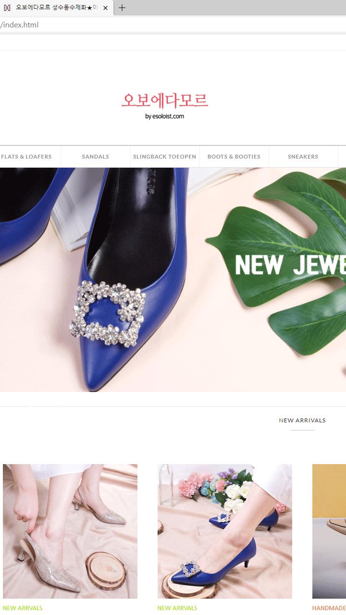
Task: Click the tab favicon icon
Action: (7, 8)
